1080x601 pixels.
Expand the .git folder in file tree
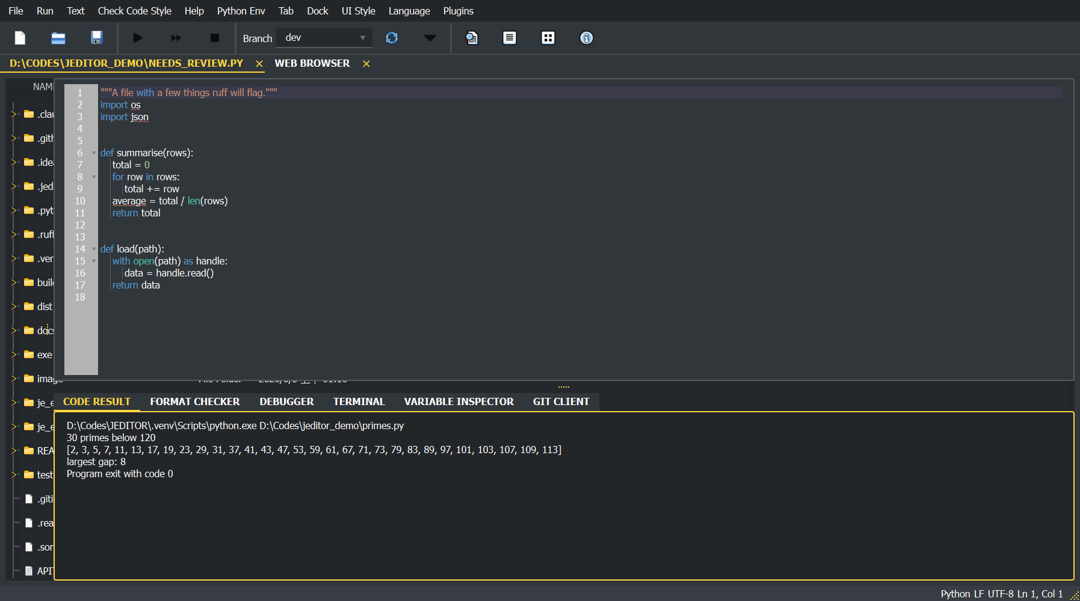click(14, 138)
